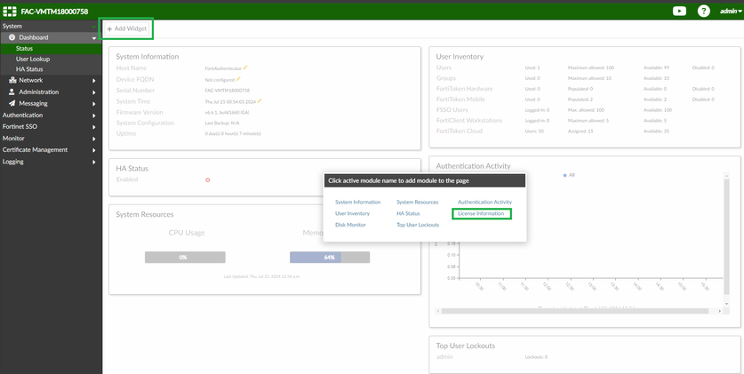
Task: Expand the Administration submenu arrow
Action: click(94, 92)
